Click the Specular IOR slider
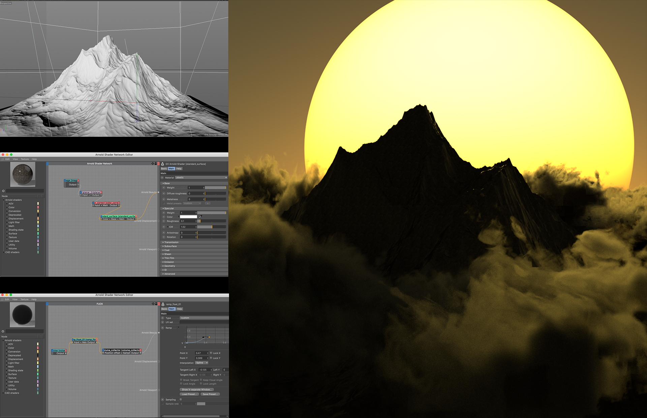The height and width of the screenshot is (418, 647). click(212, 227)
